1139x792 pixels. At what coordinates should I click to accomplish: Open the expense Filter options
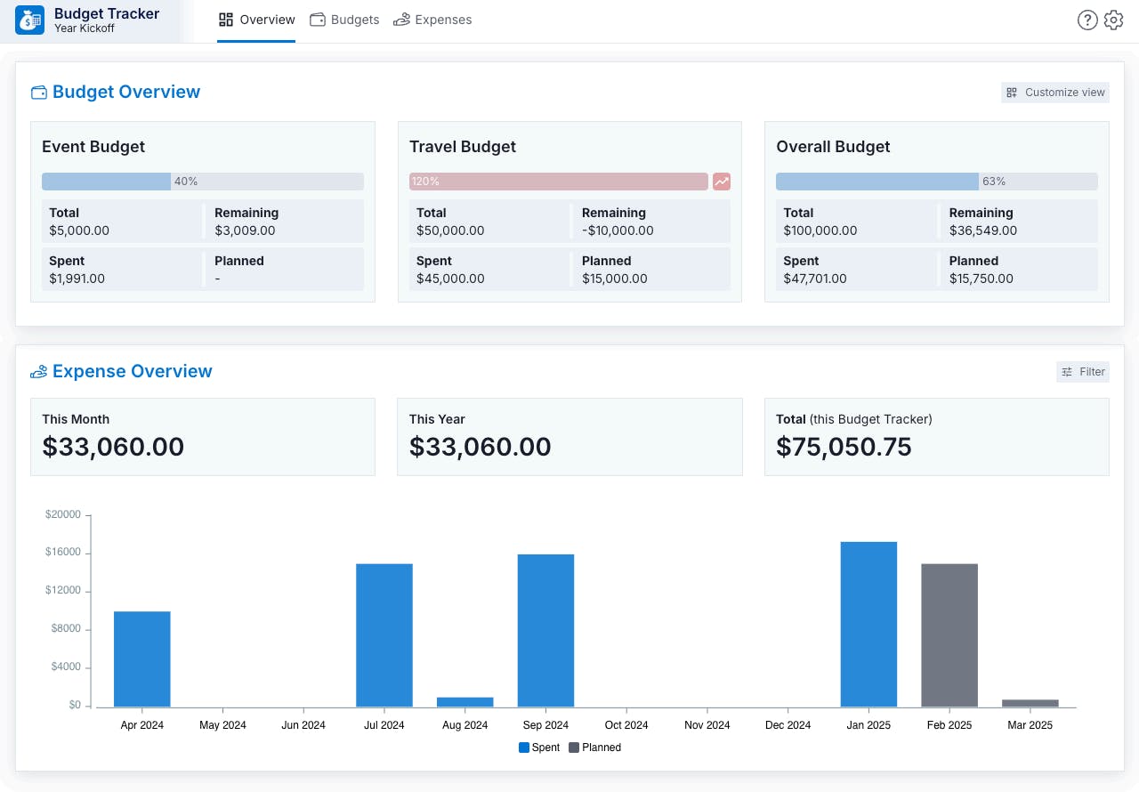[x=1083, y=371]
